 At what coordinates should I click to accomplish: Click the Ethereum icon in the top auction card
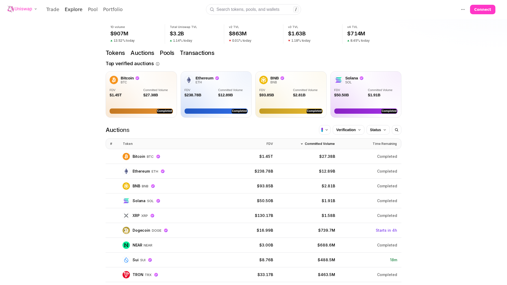(189, 80)
